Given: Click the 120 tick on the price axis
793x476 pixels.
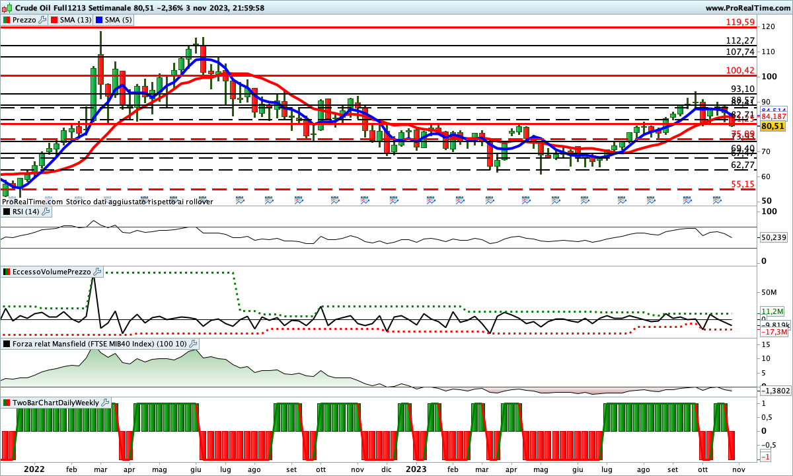Looking at the screenshot, I should 769,27.
